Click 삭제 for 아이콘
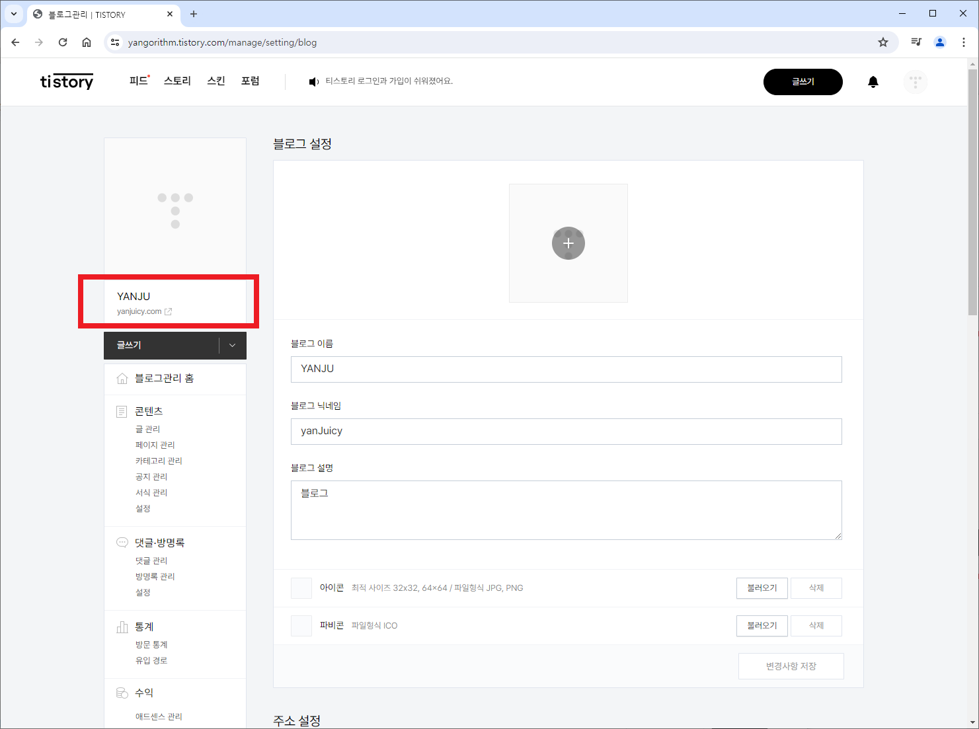 tap(816, 588)
